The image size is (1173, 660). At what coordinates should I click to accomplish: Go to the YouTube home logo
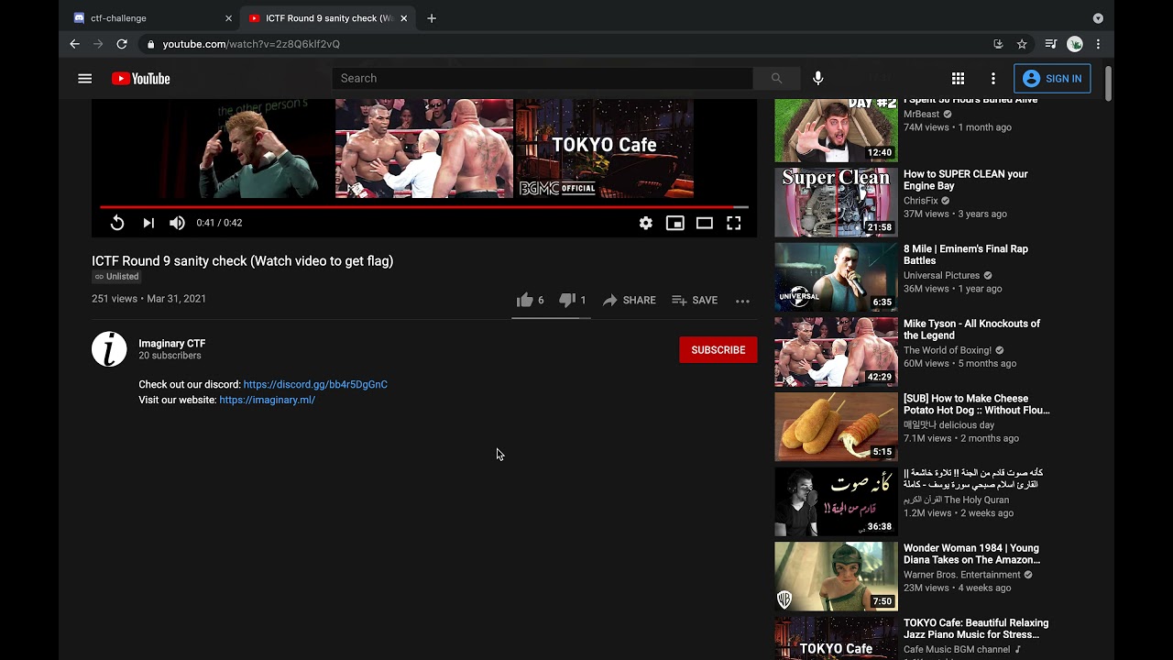141,79
